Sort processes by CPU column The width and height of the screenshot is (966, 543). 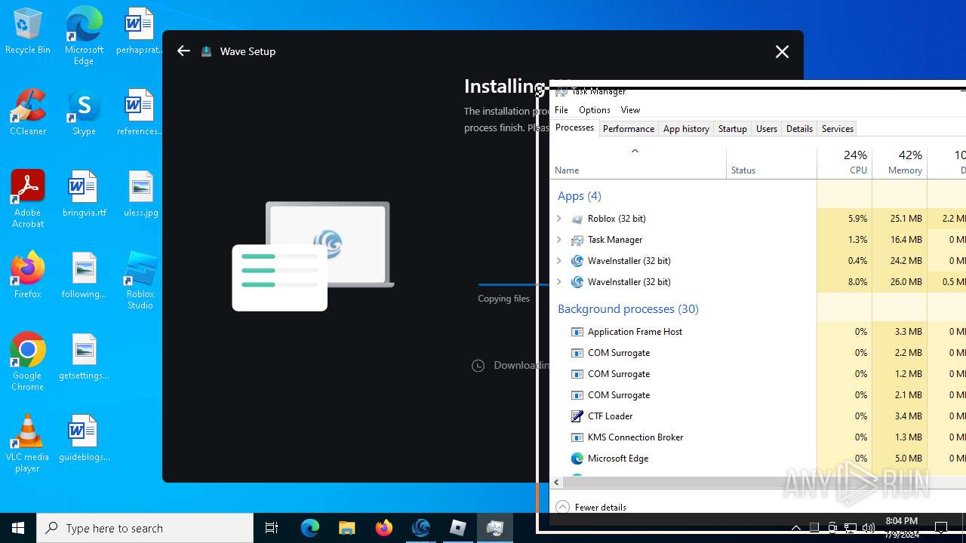point(844,163)
